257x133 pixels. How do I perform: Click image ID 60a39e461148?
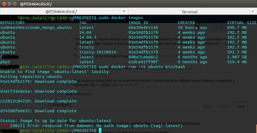143,28
